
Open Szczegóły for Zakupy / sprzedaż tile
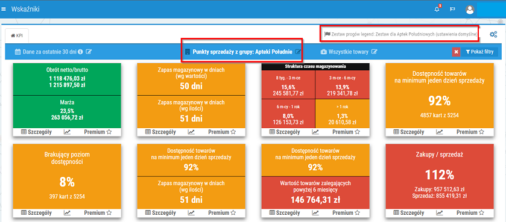point(409,212)
